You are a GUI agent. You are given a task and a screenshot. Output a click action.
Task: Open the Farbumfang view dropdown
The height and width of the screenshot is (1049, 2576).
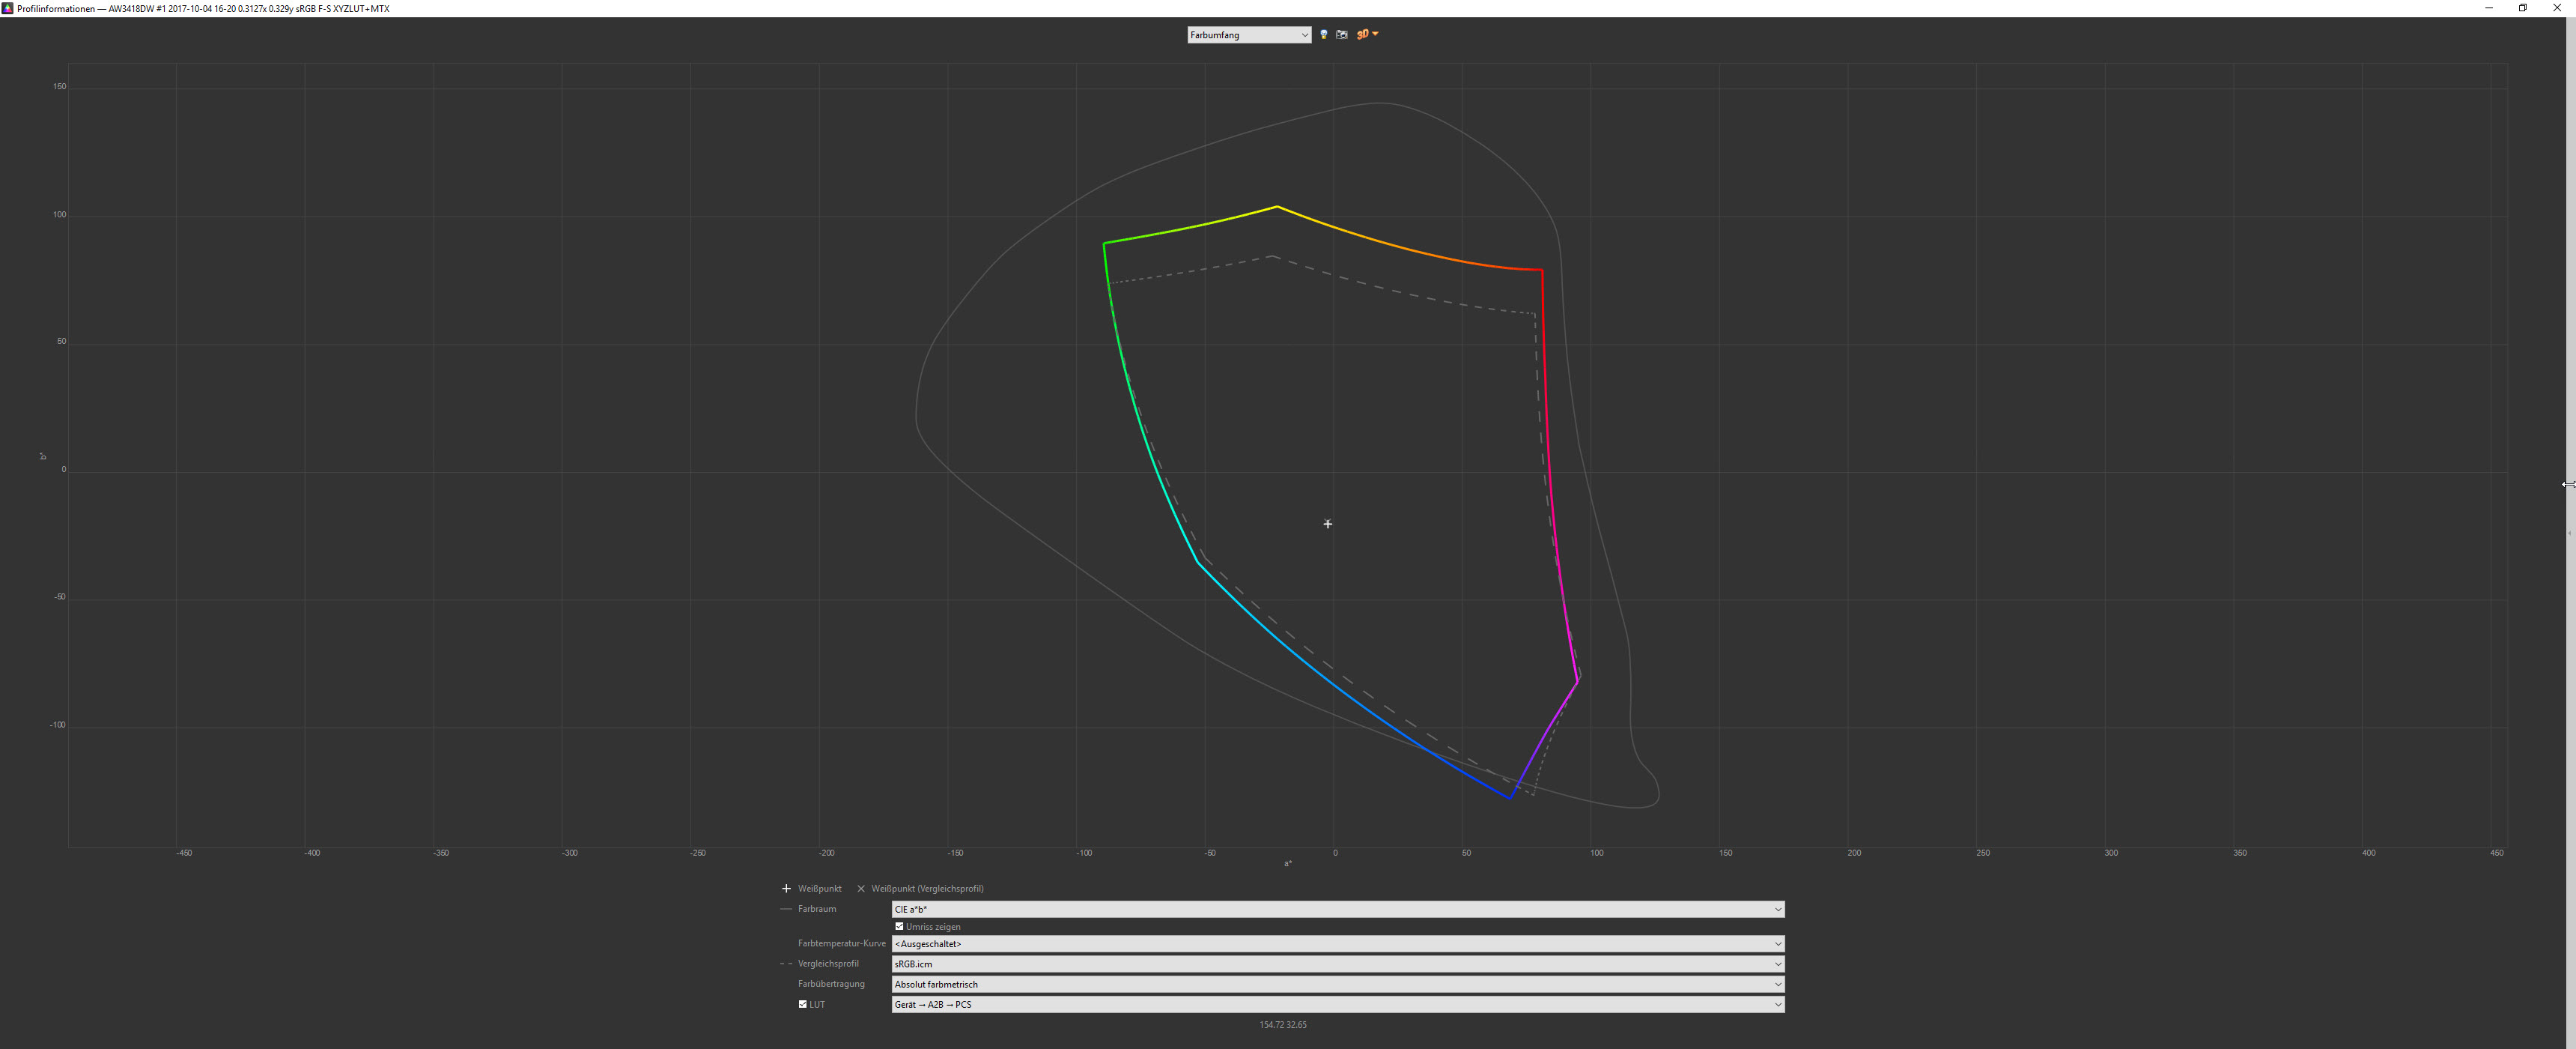pos(1248,35)
